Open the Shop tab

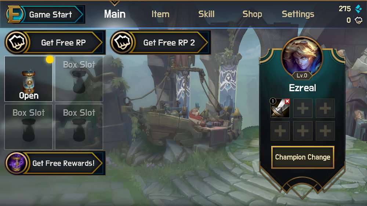[x=252, y=14]
